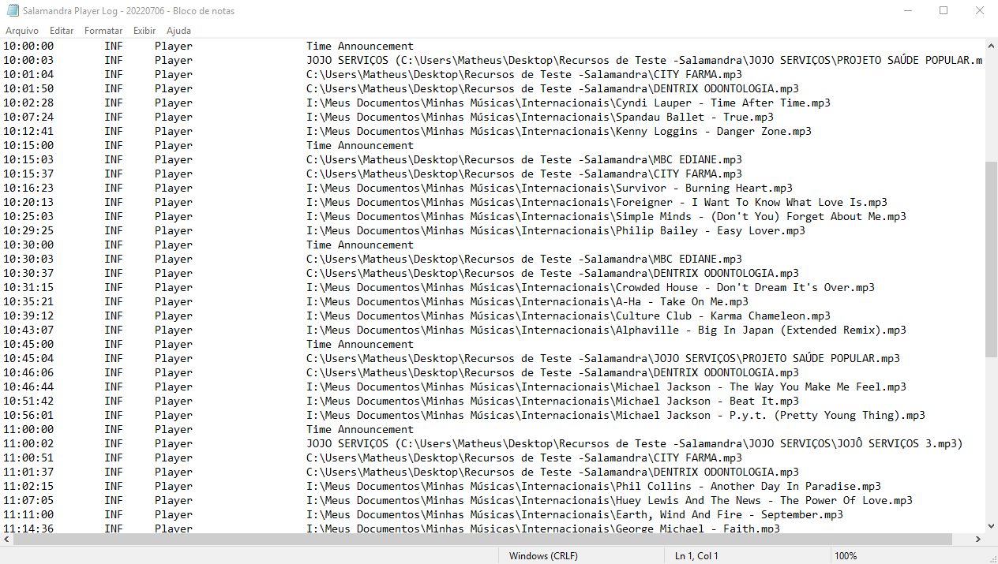Click the 10:45:00 Time Announcement line
Image resolution: width=998 pixels, height=564 pixels.
point(208,345)
